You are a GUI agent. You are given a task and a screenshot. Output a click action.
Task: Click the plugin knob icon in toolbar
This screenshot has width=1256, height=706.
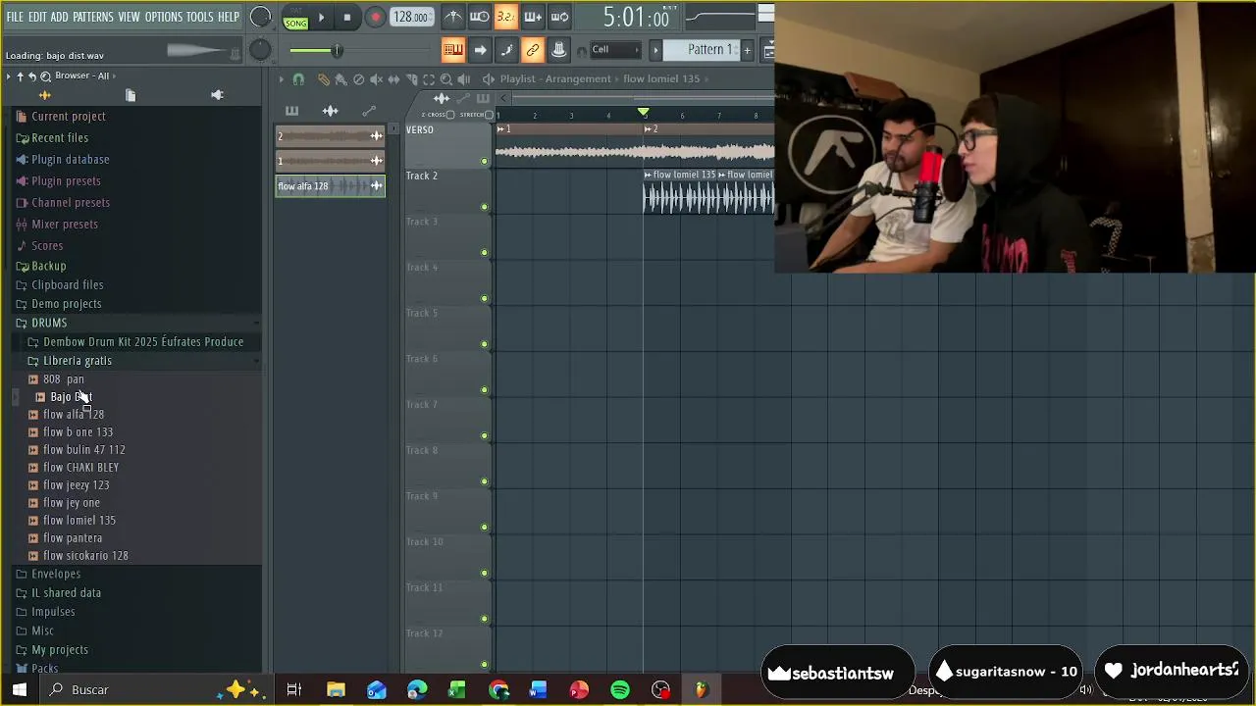tap(558, 50)
